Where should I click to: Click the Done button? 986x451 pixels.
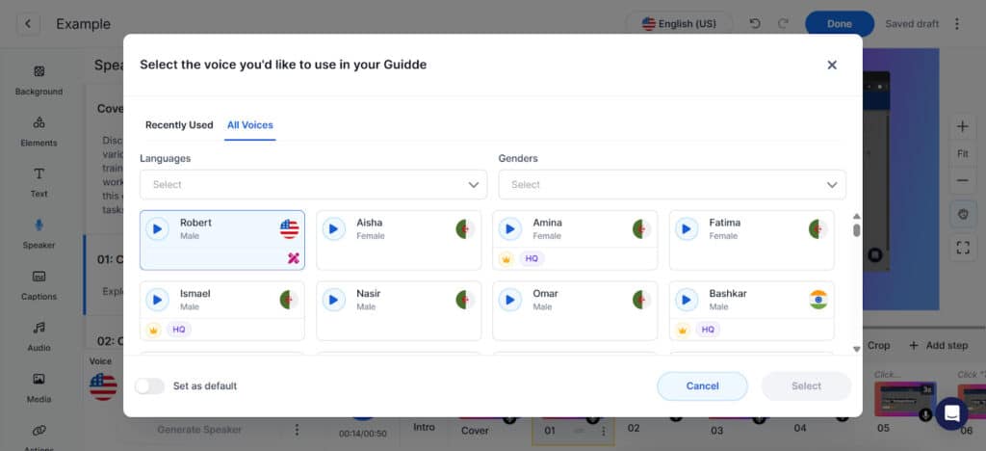point(840,24)
